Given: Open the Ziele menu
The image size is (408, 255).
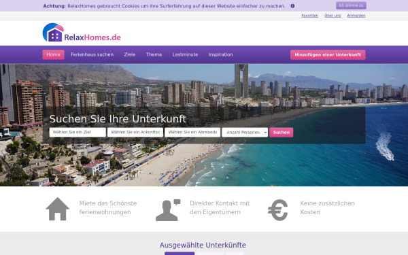Looking at the screenshot, I should point(130,54).
